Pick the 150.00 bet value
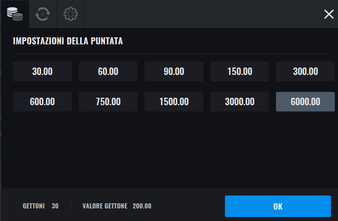The image size is (338, 221). click(x=239, y=71)
